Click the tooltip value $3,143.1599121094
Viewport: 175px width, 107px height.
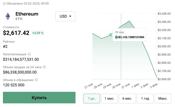(131, 37)
